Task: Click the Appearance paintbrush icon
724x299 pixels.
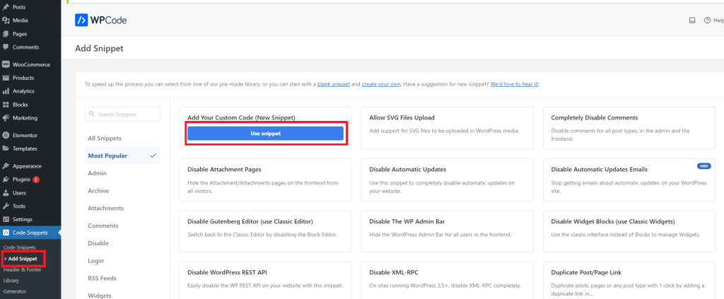Action: [x=6, y=165]
